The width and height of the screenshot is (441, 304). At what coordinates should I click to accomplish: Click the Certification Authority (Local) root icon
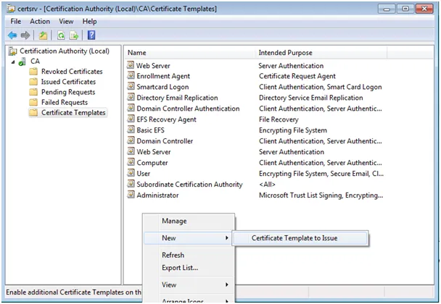pos(12,51)
